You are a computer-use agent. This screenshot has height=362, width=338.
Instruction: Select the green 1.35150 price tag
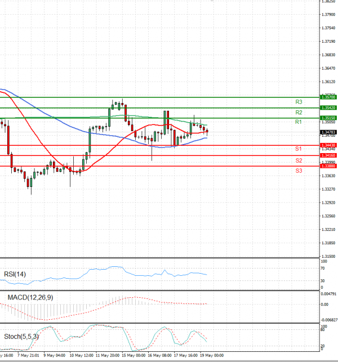pyautogui.click(x=328, y=118)
